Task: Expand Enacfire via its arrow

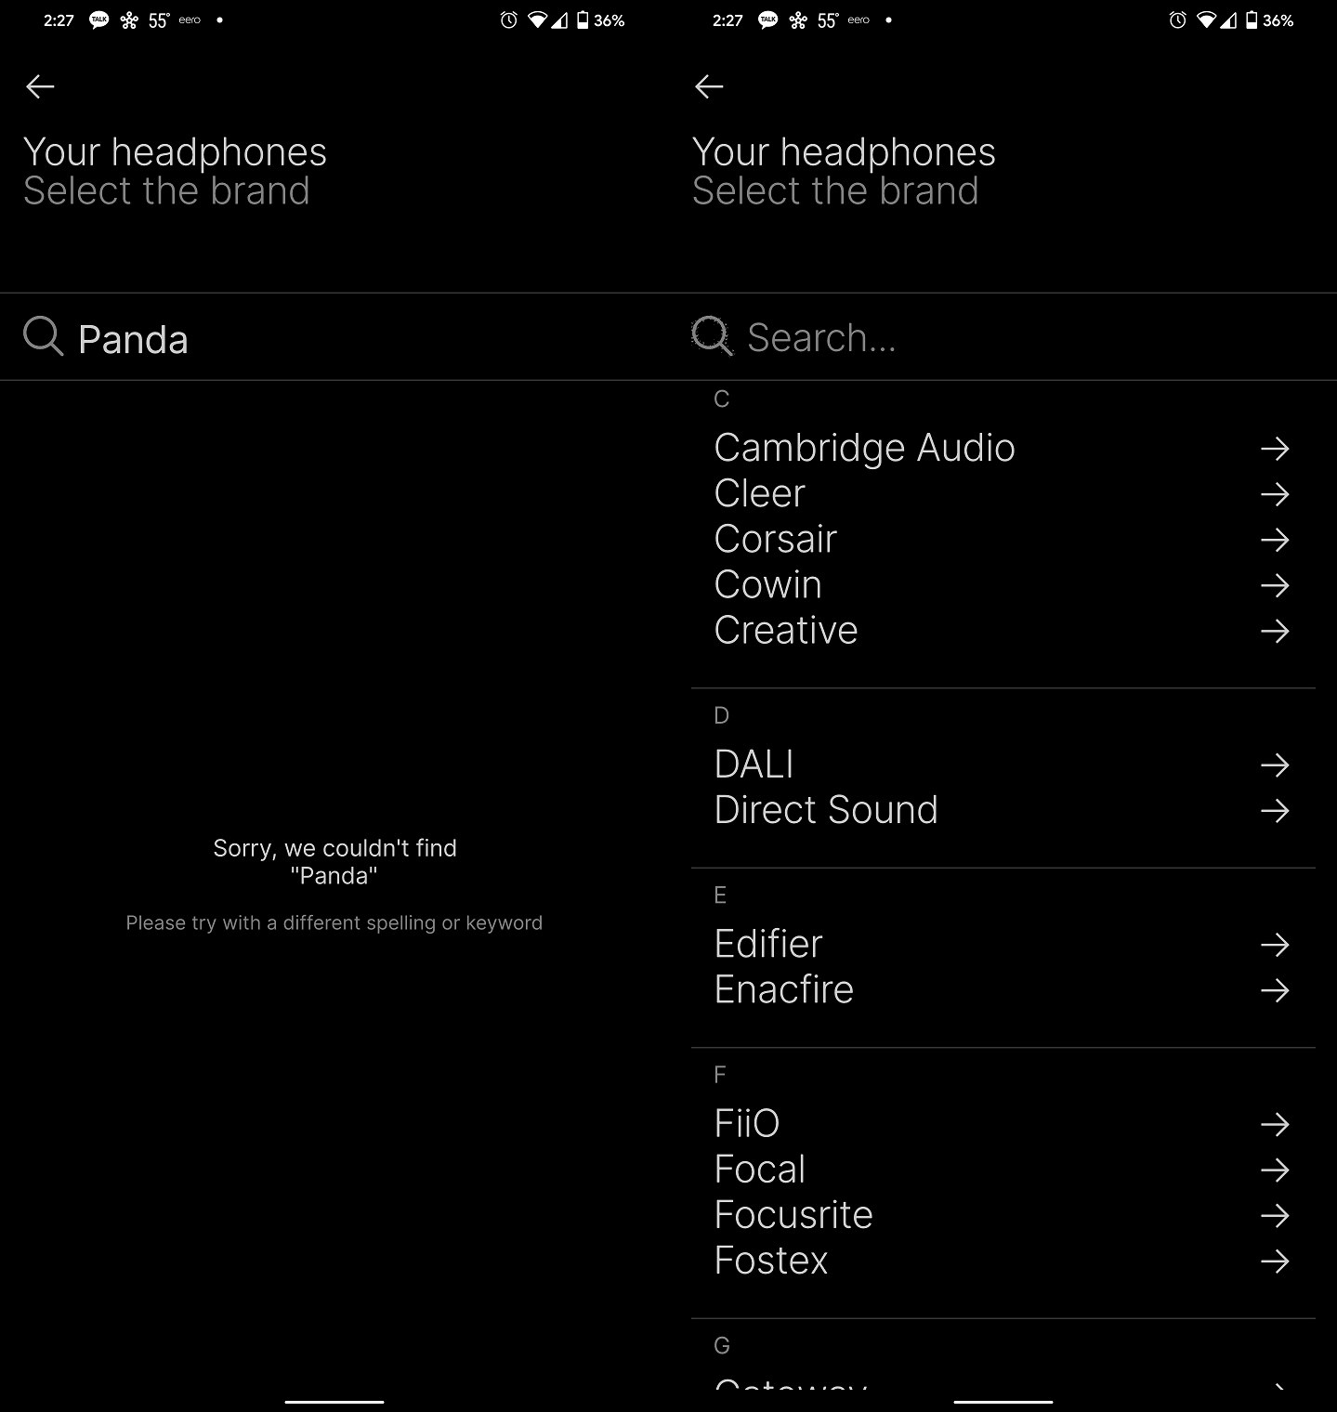Action: click(1274, 991)
